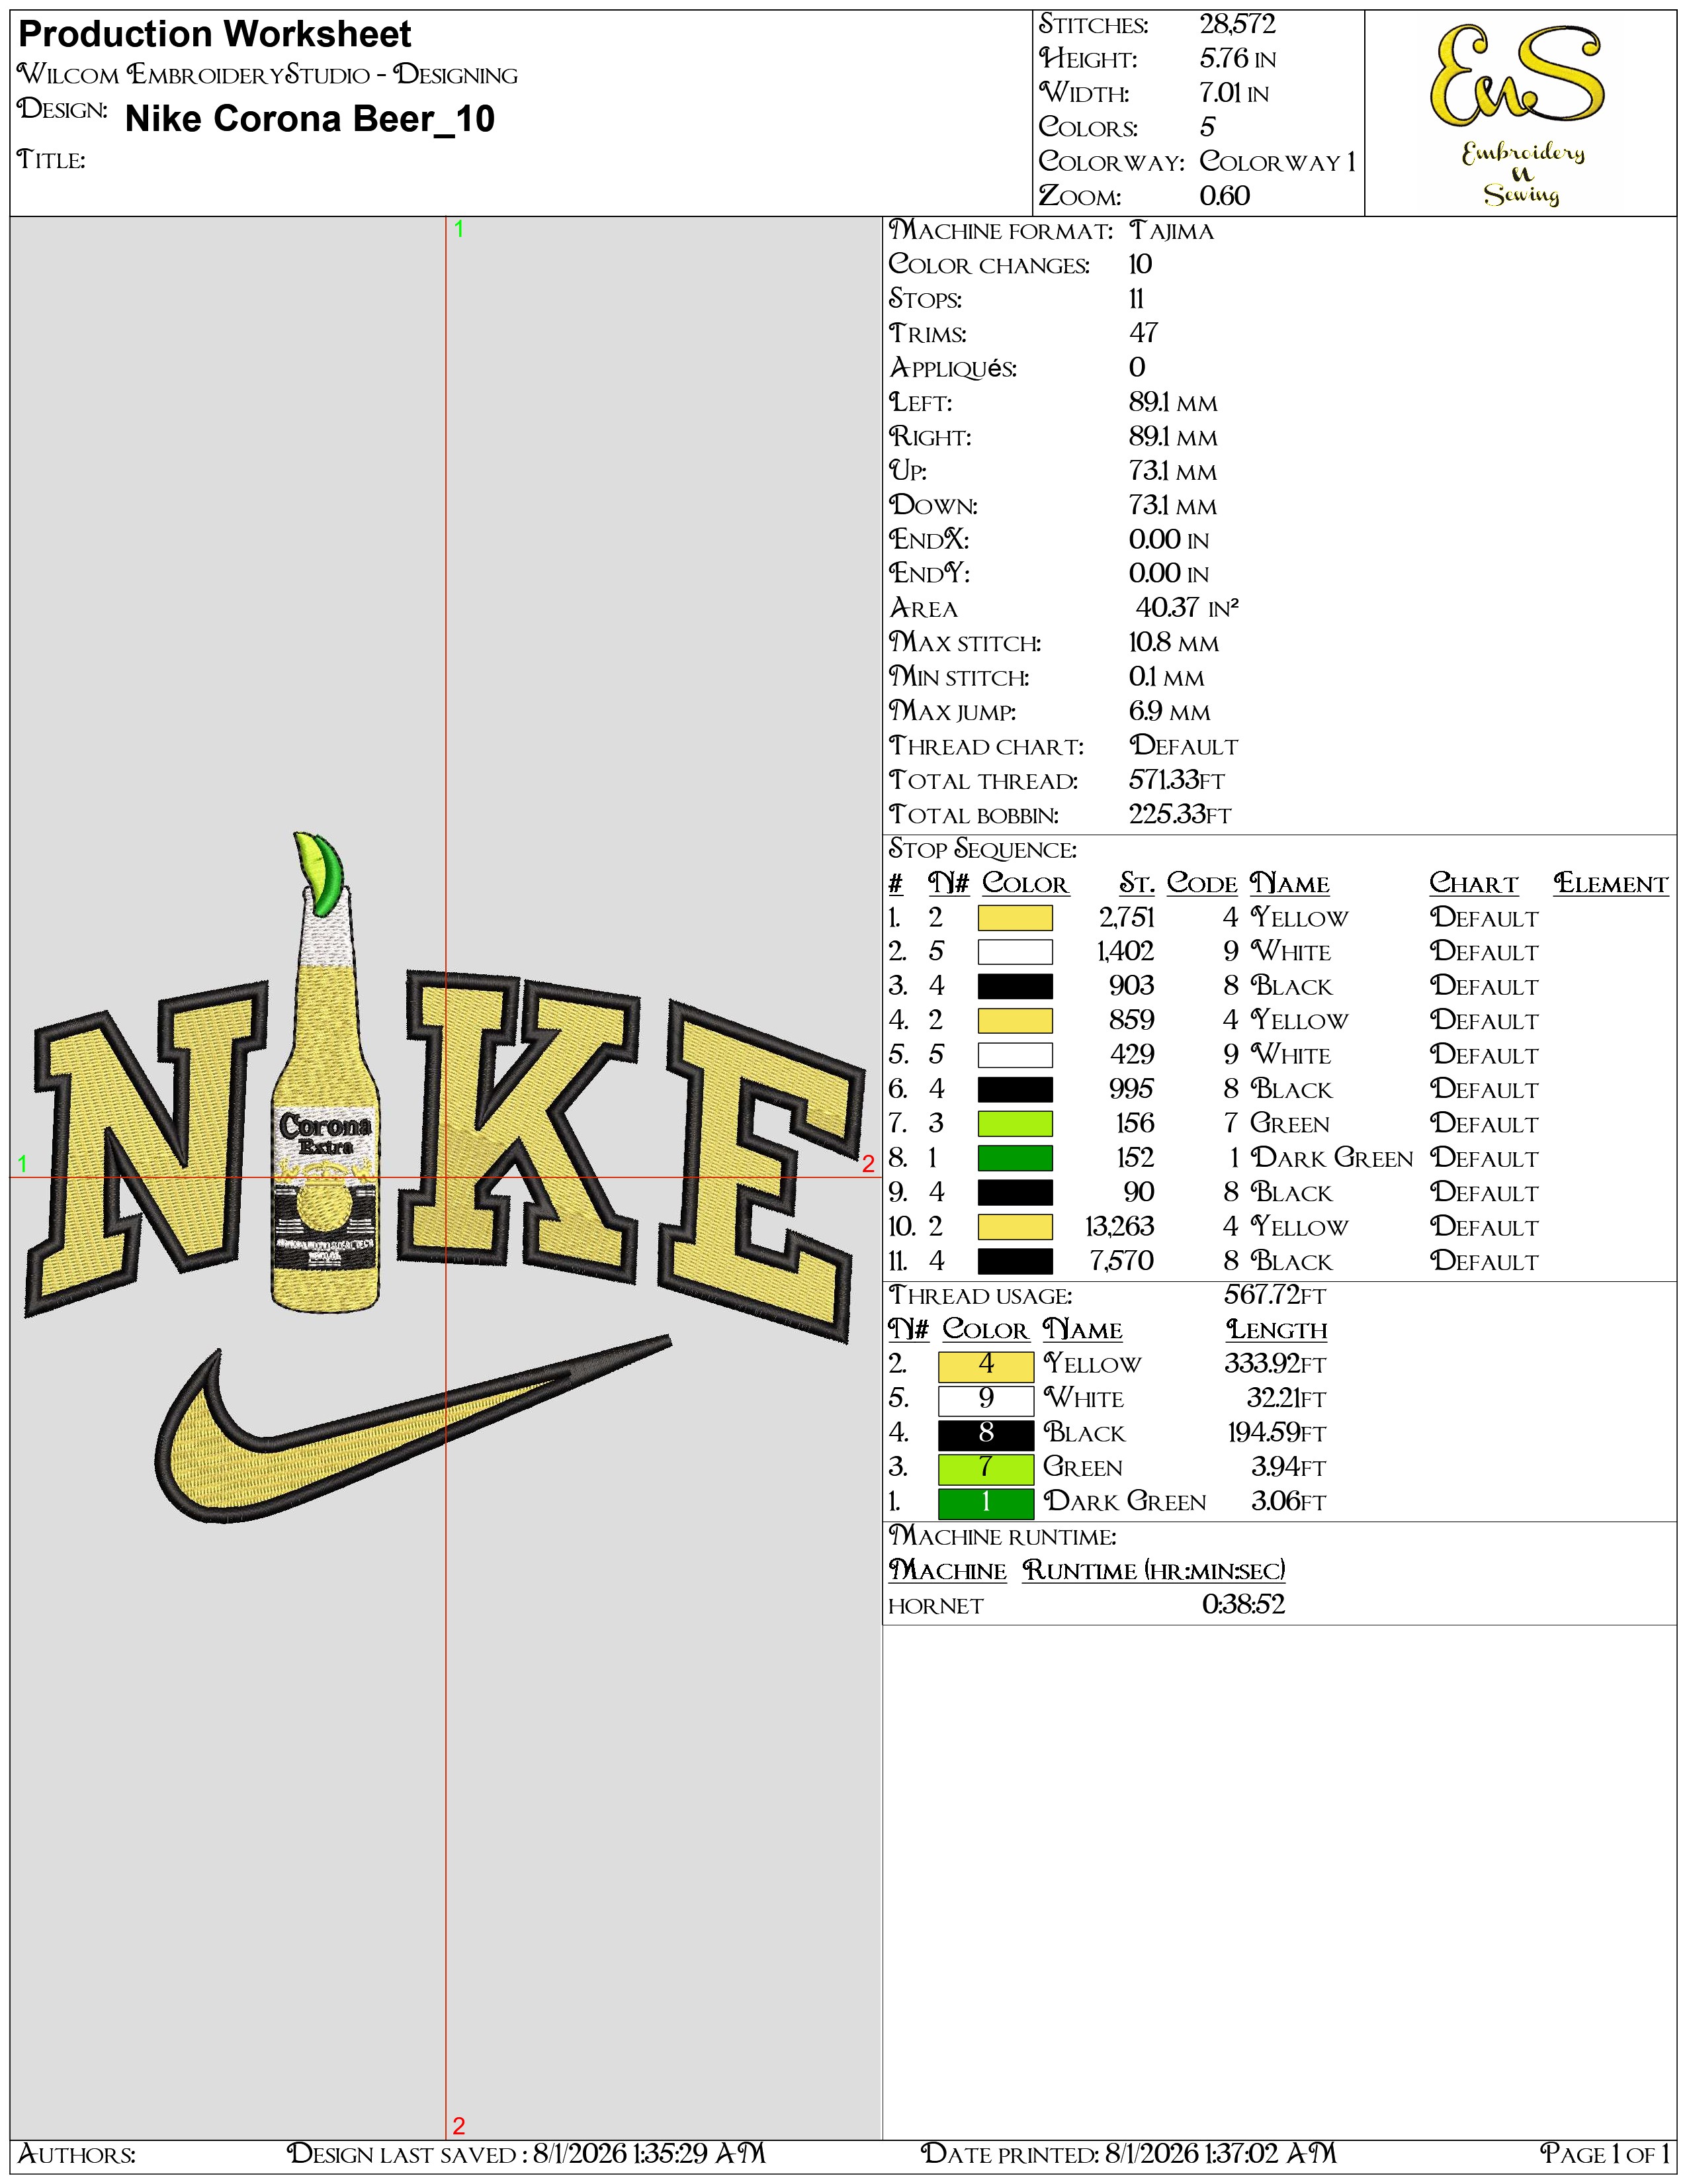This screenshot has width=1687, height=2184.
Task: Click the black swatch in stop sequence row 3
Action: click(x=1014, y=986)
